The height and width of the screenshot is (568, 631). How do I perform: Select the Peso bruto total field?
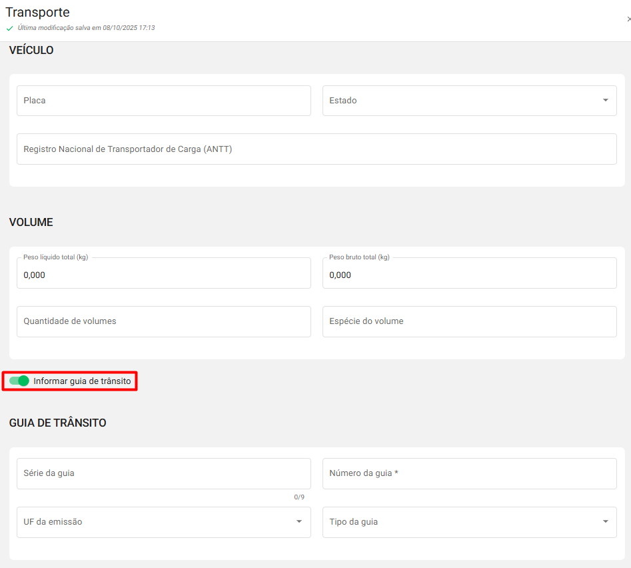coord(469,274)
